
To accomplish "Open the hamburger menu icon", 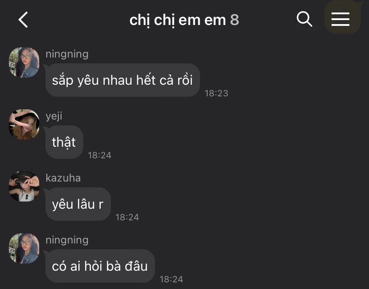I will 340,19.
